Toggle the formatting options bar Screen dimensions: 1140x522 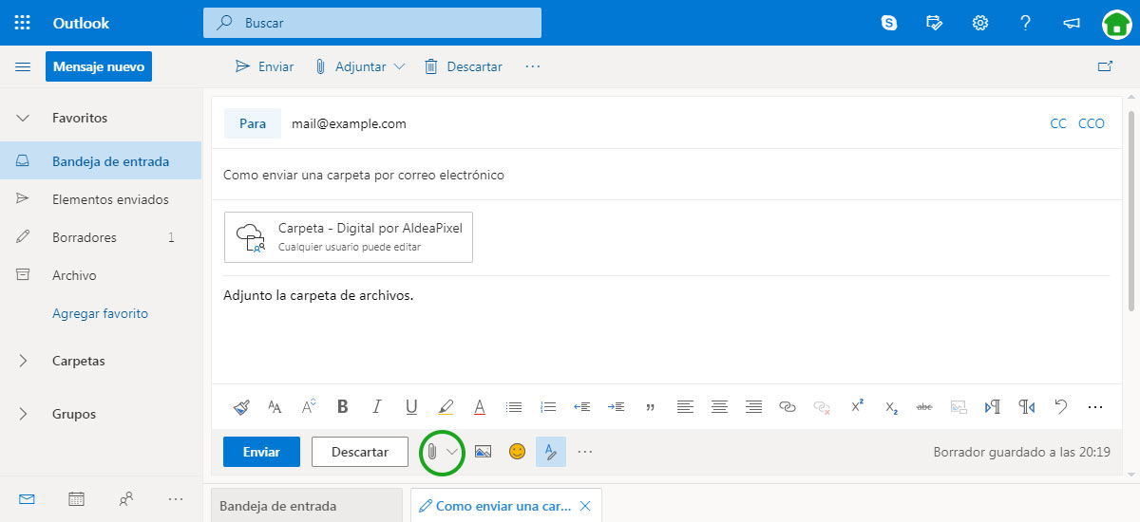click(x=551, y=452)
